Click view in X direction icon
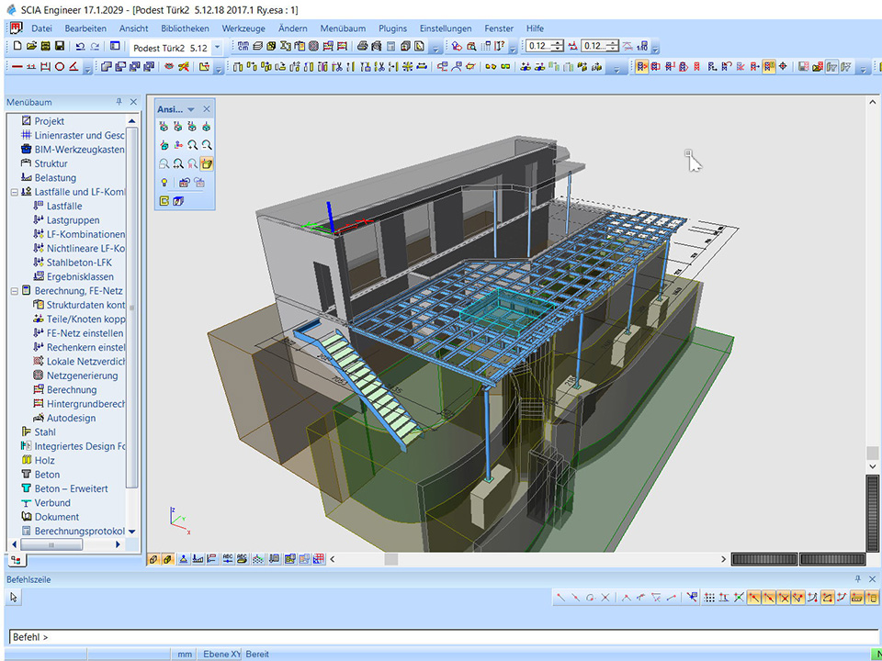This screenshot has height=661, width=882. coord(164,127)
